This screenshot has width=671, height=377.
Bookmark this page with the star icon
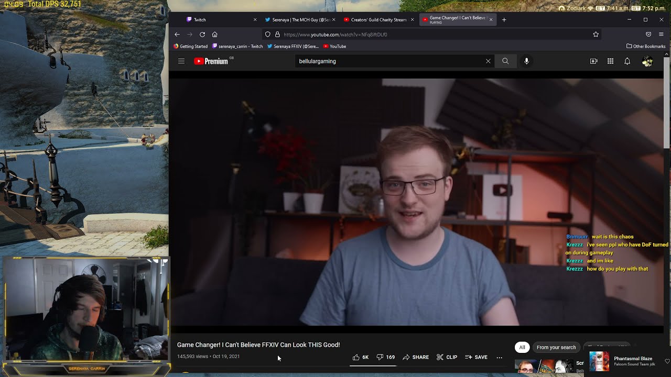point(596,35)
